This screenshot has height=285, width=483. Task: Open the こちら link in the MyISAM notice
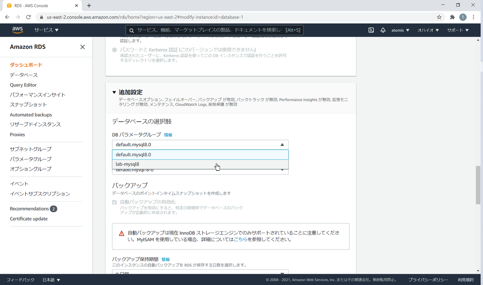[241, 239]
